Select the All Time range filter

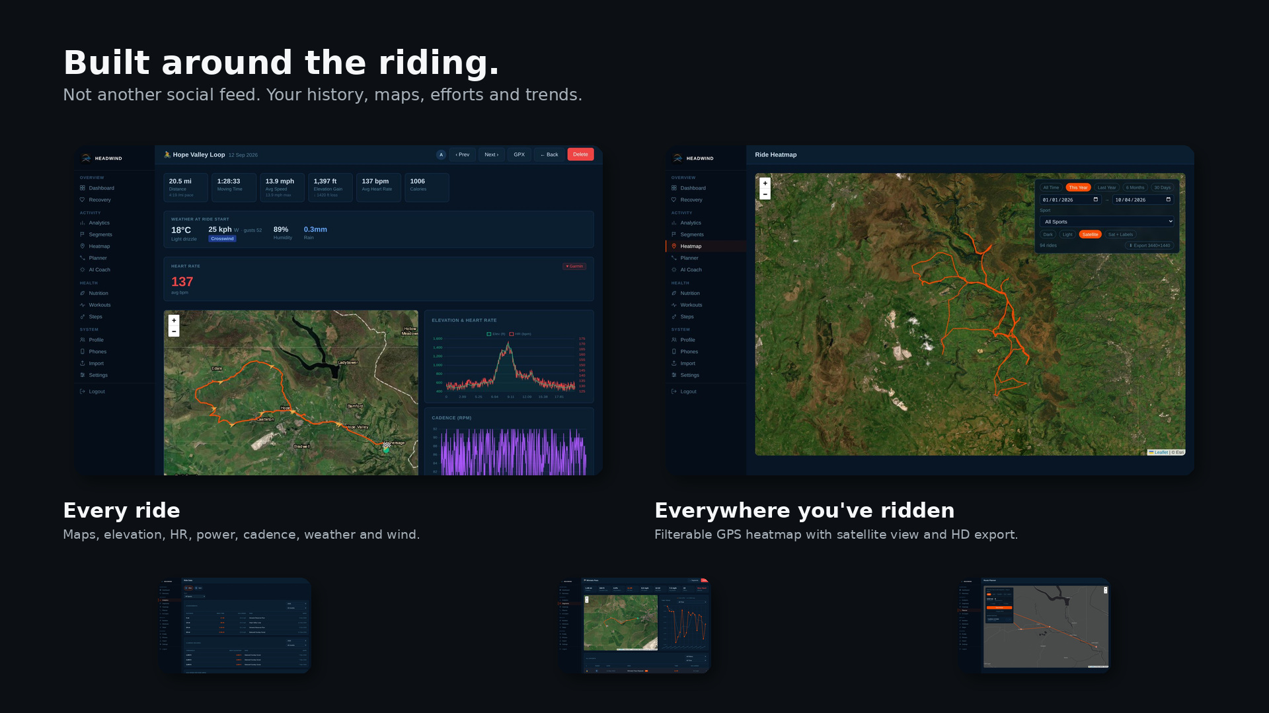[1051, 187]
